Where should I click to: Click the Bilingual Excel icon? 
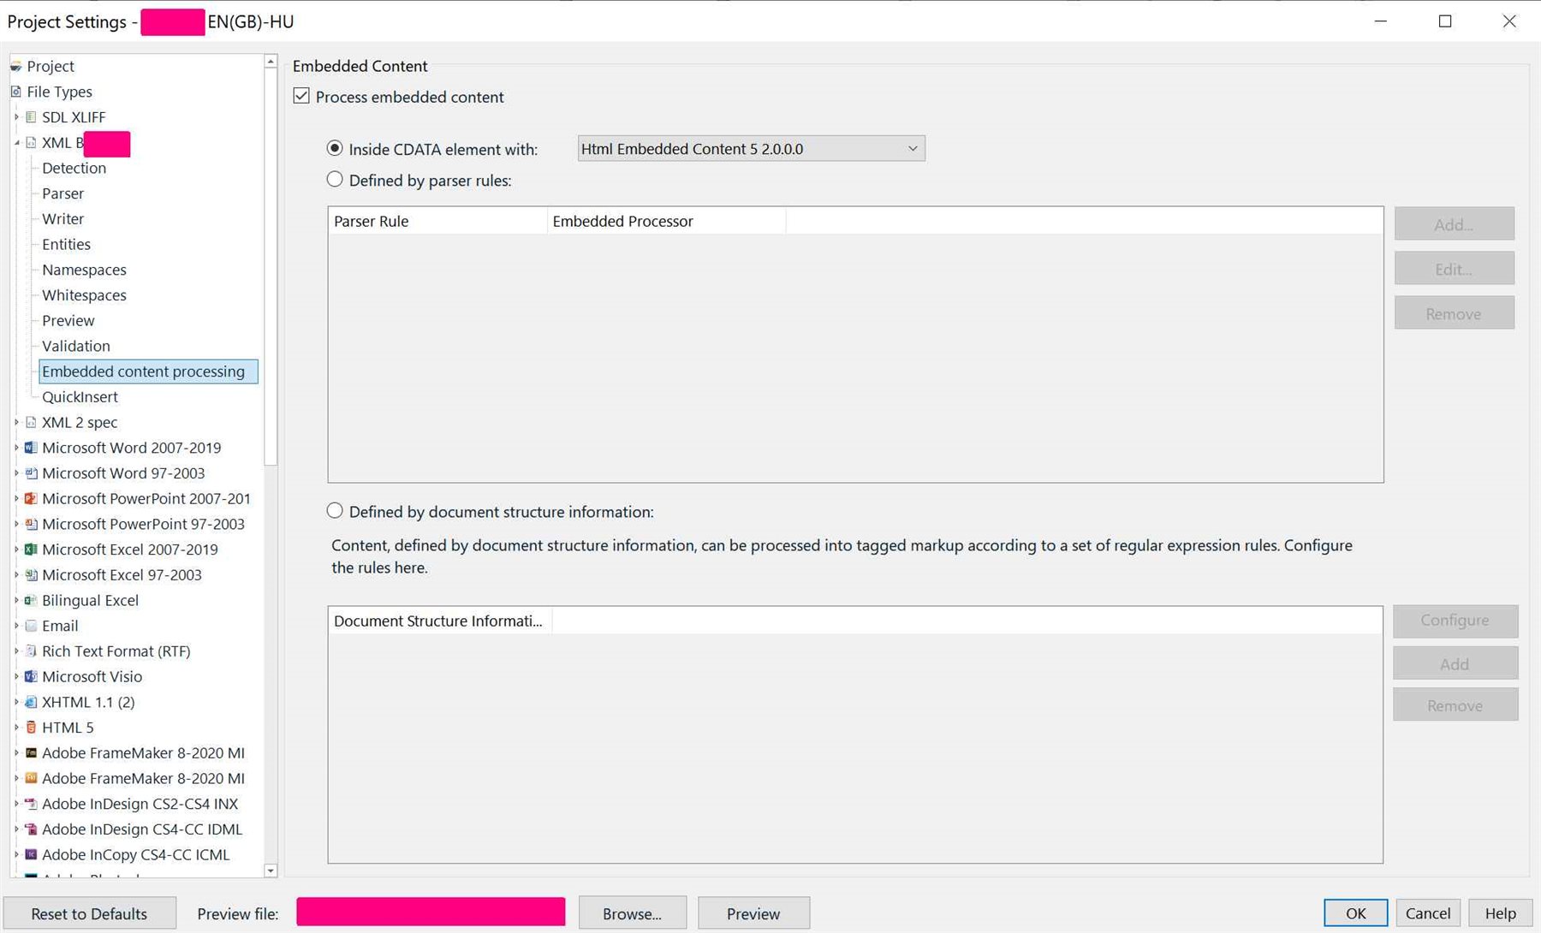[x=31, y=600]
